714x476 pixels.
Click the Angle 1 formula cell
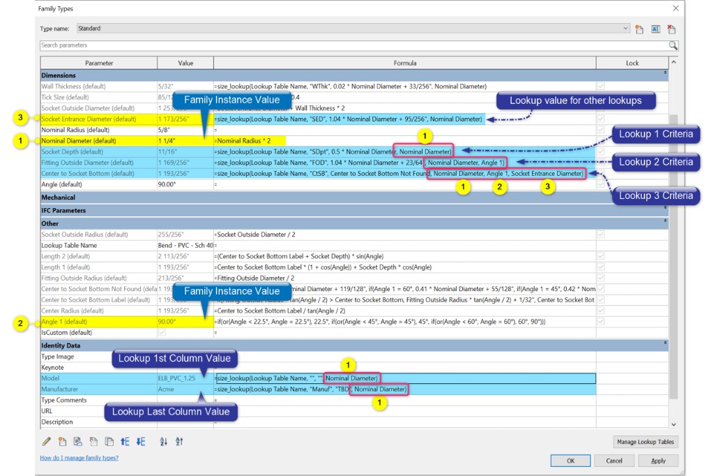[x=405, y=322]
